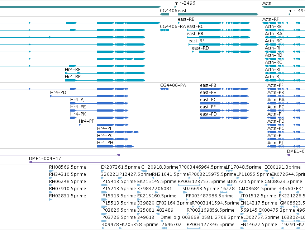Screen dimensions: 305x230
Task: Click the Actn-RF transcript label
Action: (270, 19)
